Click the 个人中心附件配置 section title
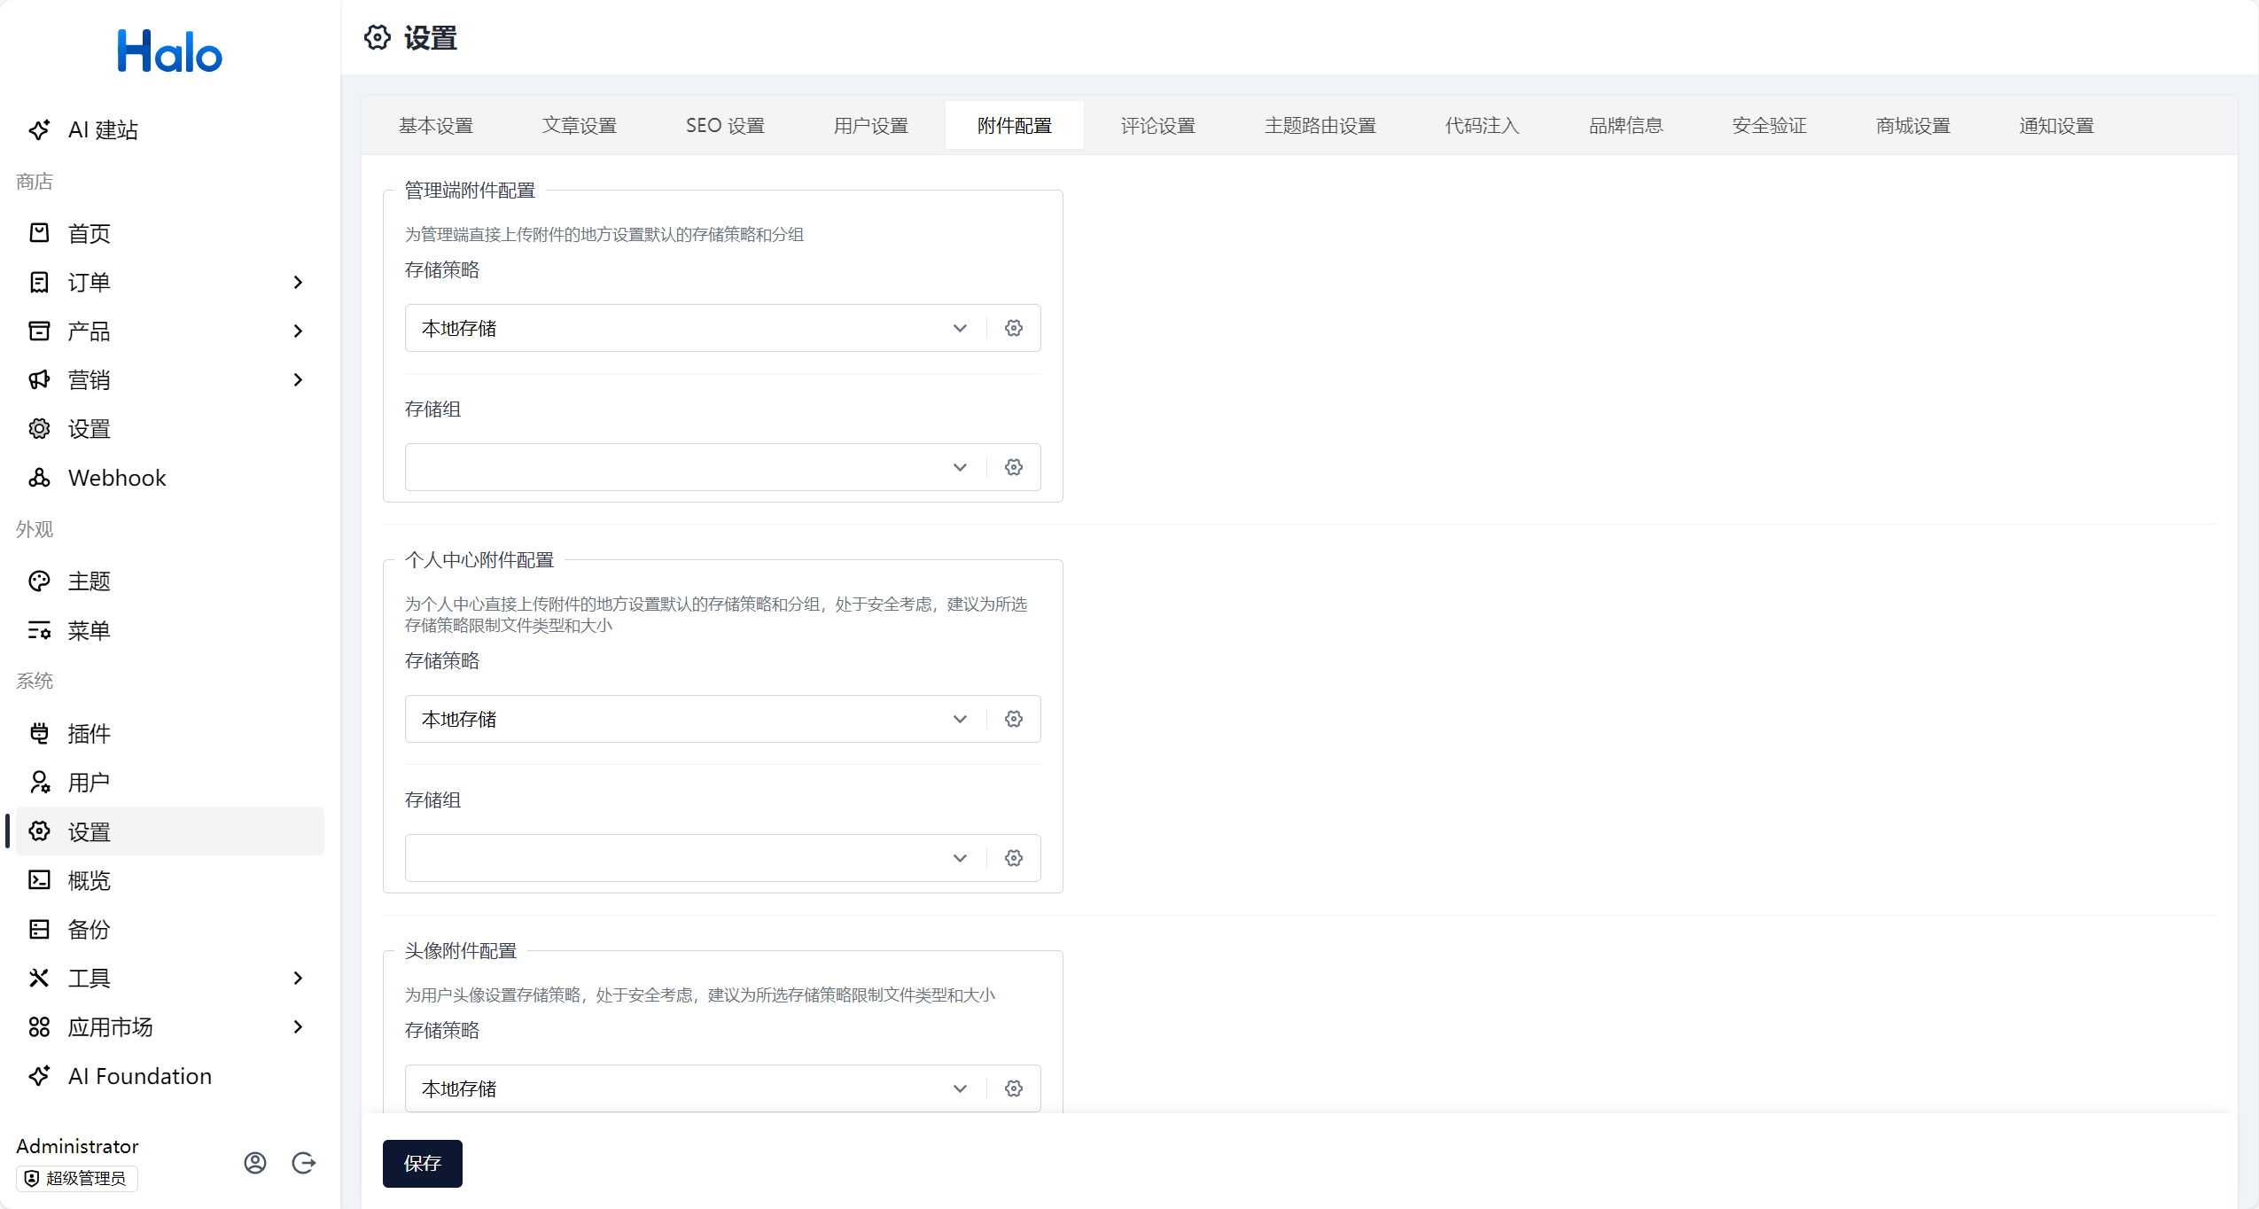This screenshot has height=1209, width=2259. (479, 560)
